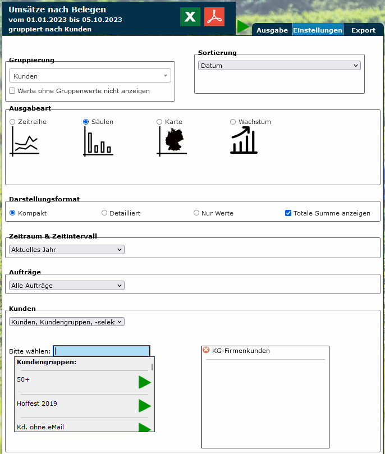Enable 'Werte ohne Gruppenwerte nicht anzeigen' checkbox
The height and width of the screenshot is (454, 385).
[12, 91]
